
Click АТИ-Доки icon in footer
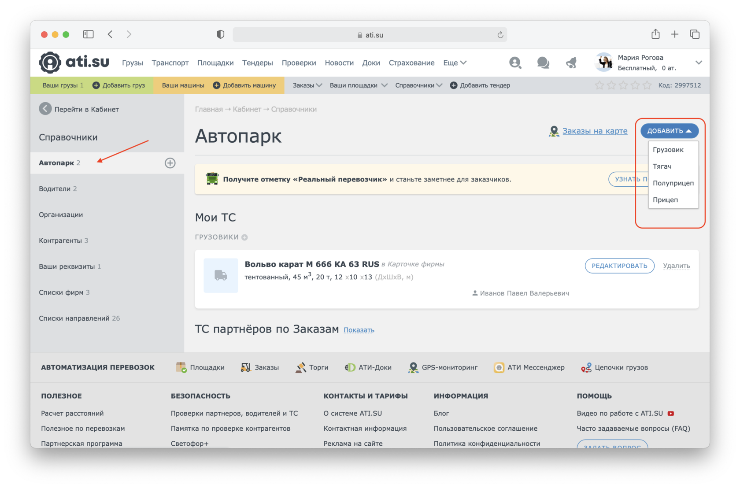(350, 367)
